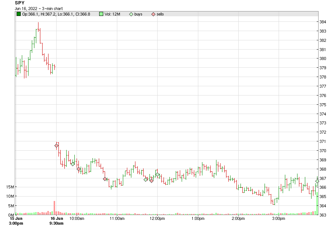Screen dimensions: 333x228
Task: Click the 368 price axis label
Action: pos(323,169)
